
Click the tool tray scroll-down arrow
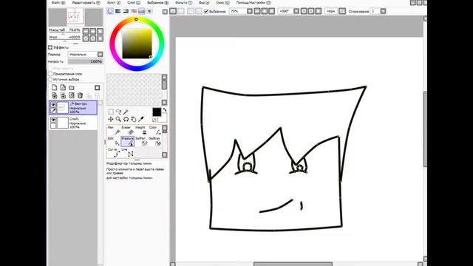pyautogui.click(x=164, y=155)
